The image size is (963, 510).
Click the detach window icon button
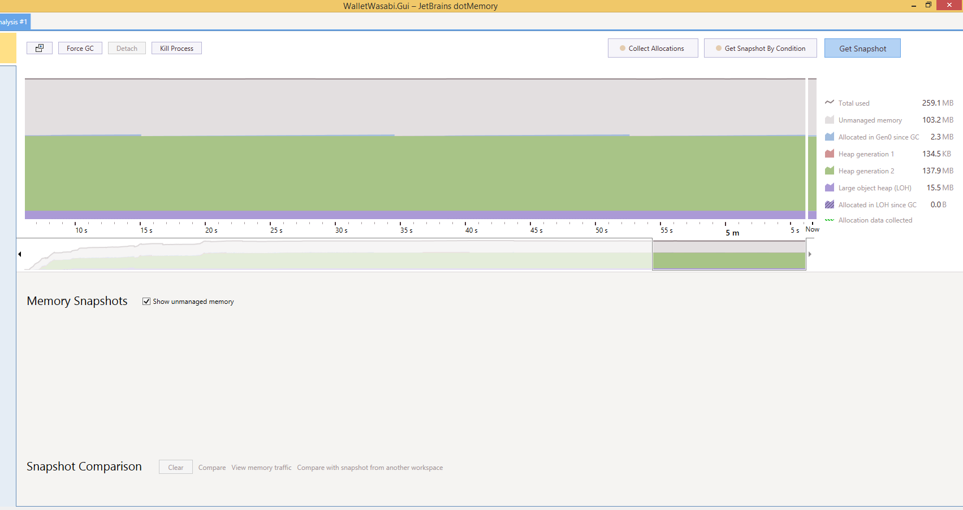pos(40,48)
